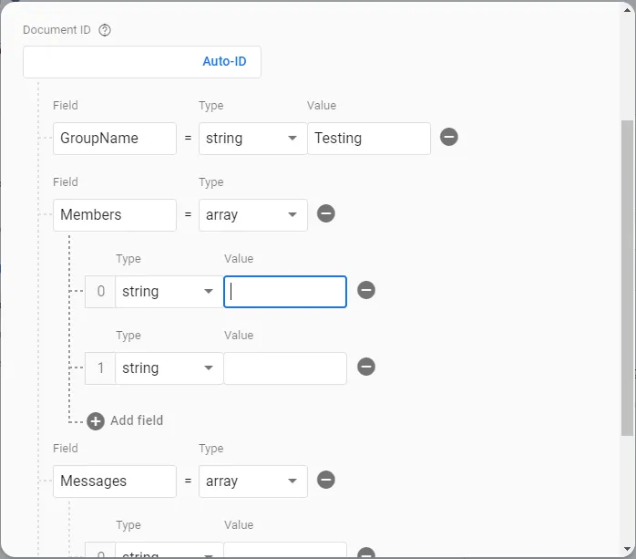The height and width of the screenshot is (559, 636).
Task: Open the Messages type dropdown
Action: [252, 481]
